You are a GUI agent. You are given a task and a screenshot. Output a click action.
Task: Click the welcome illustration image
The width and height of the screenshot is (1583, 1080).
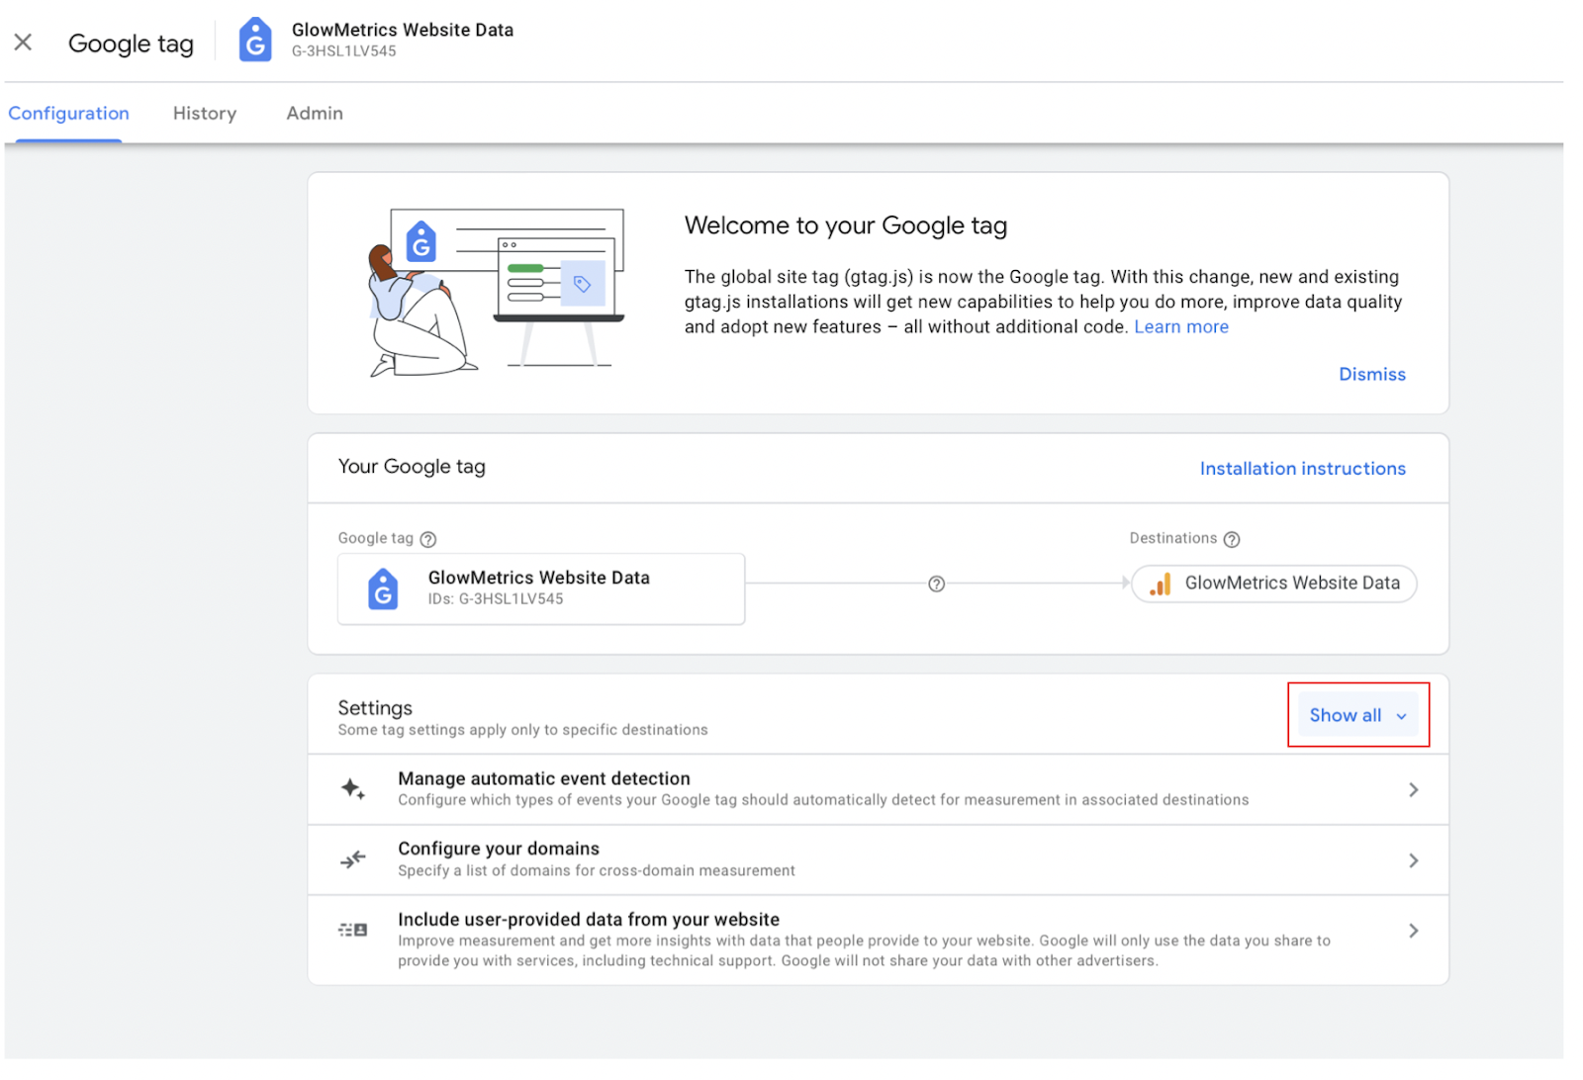497,293
